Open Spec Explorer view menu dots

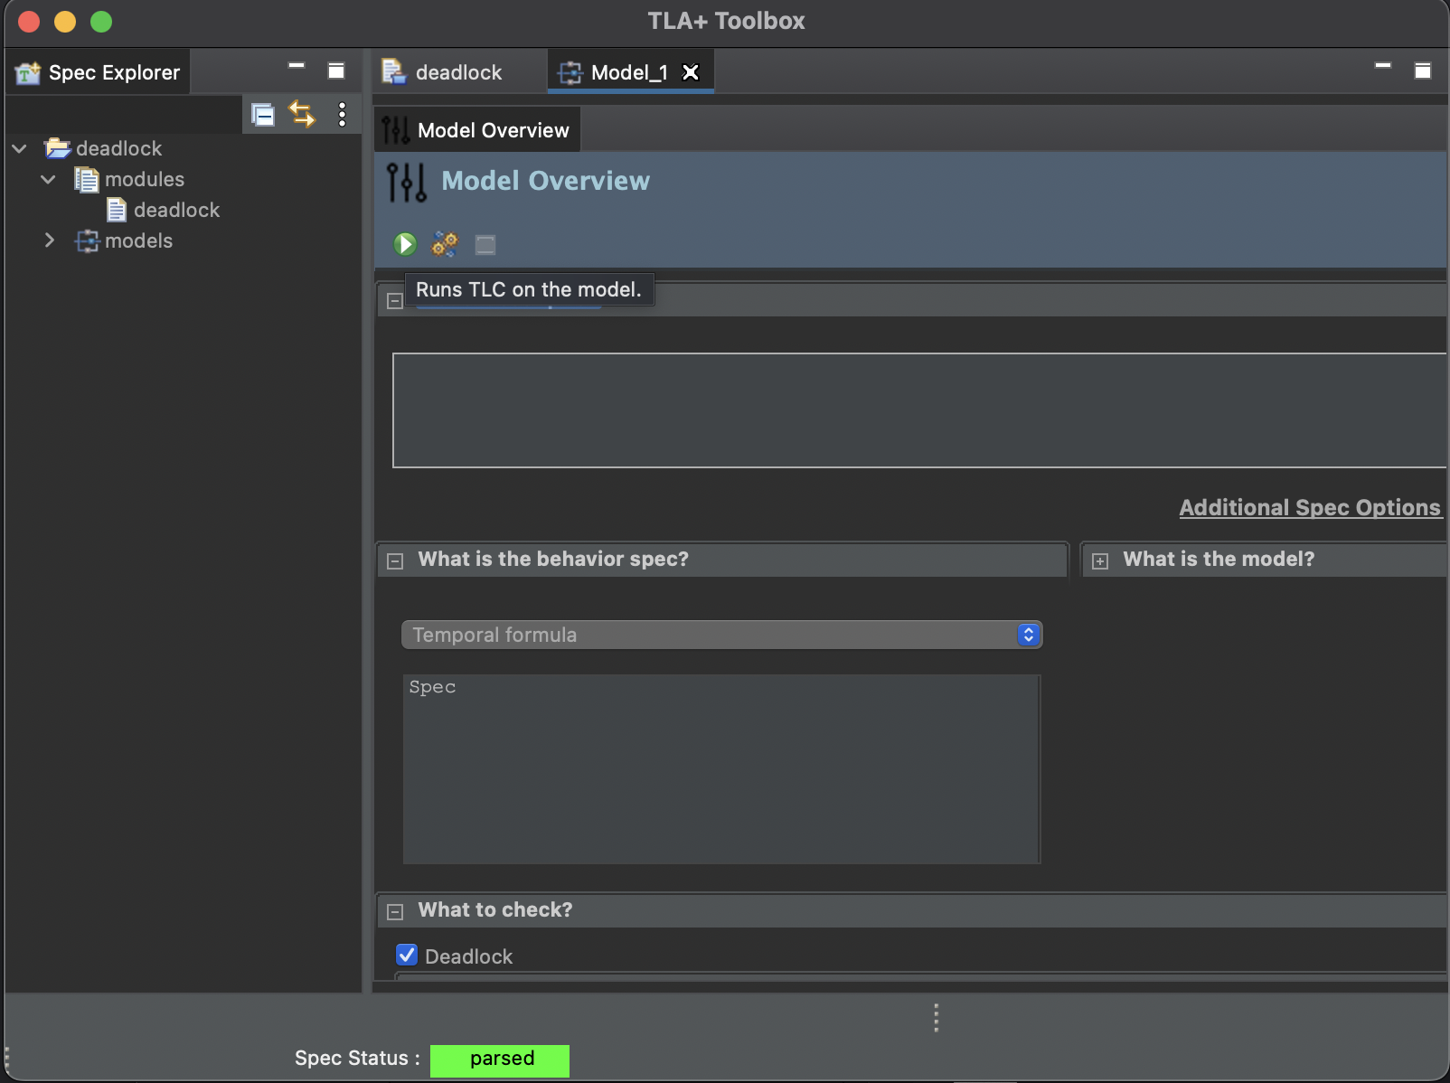(x=342, y=114)
